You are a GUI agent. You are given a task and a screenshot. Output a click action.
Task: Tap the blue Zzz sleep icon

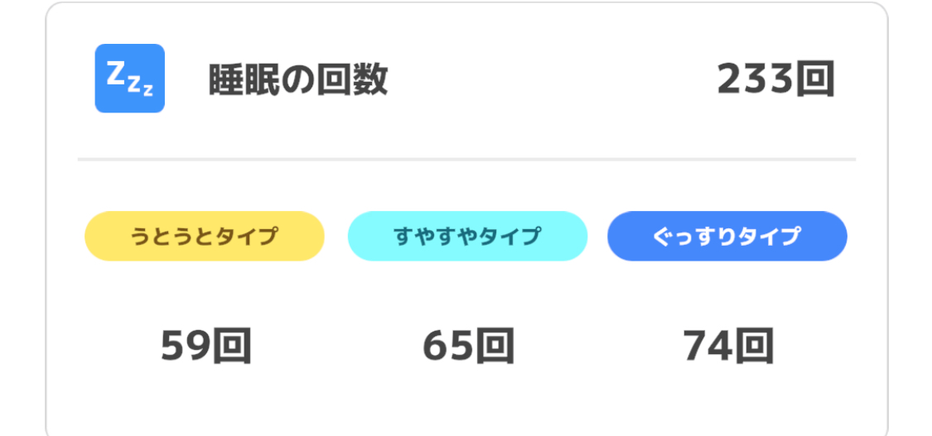[129, 79]
